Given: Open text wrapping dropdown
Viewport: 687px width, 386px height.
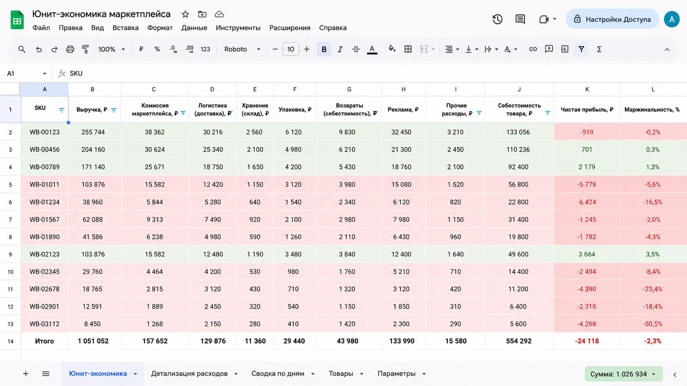Looking at the screenshot, I should point(491,49).
